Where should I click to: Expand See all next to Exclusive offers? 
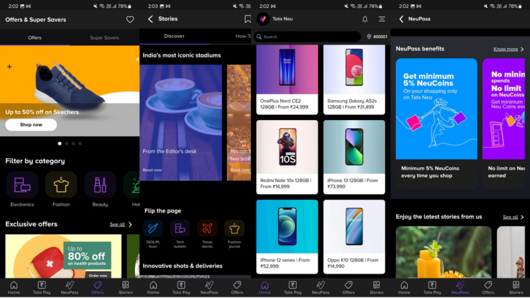pos(121,225)
